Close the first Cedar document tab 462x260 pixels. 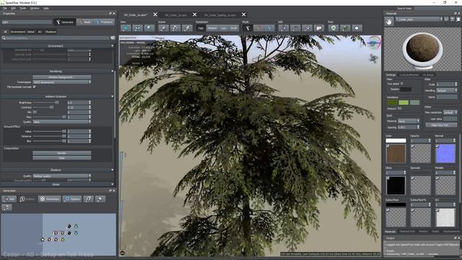click(x=155, y=14)
